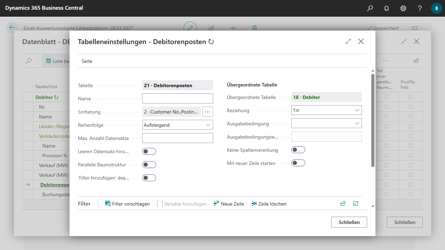Open the Seite menu
Image resolution: width=445 pixels, height=250 pixels.
click(x=87, y=61)
